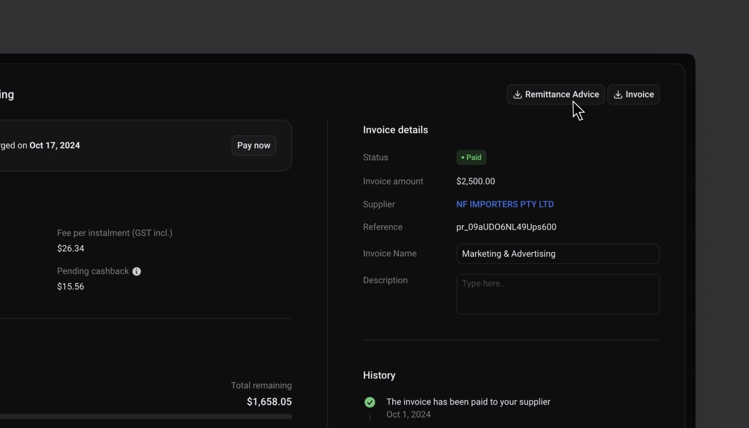This screenshot has height=428, width=749.
Task: Edit the Invoice Name field
Action: [557, 254]
